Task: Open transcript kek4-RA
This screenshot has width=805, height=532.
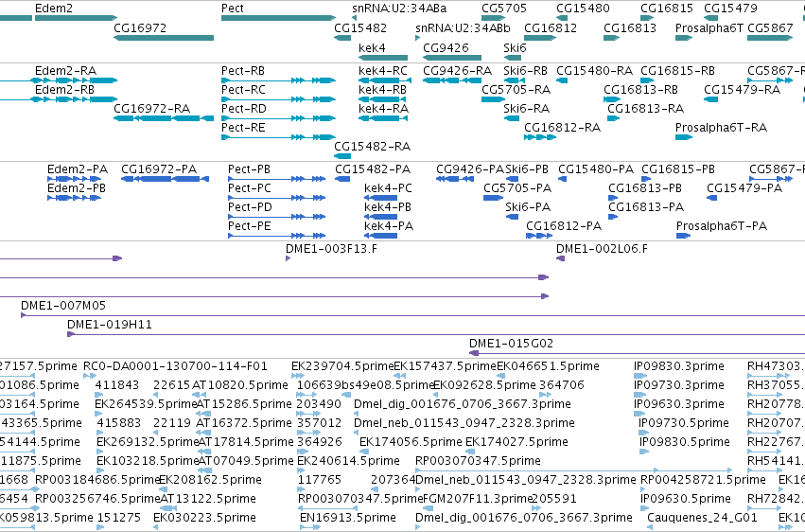Action: [383, 118]
